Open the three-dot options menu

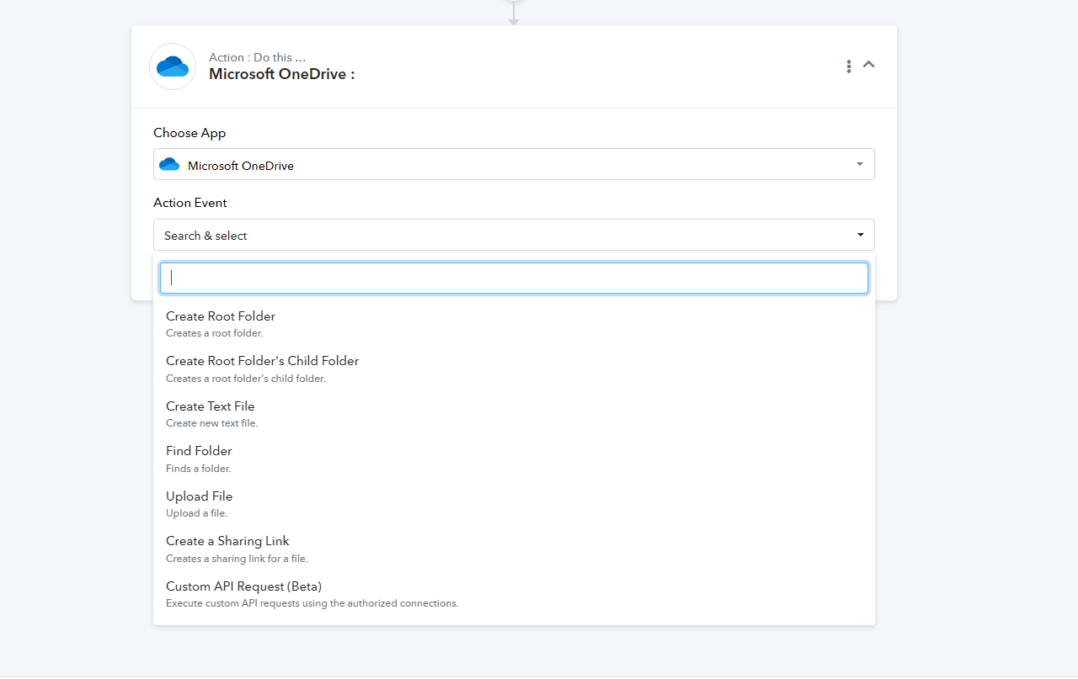click(x=848, y=66)
